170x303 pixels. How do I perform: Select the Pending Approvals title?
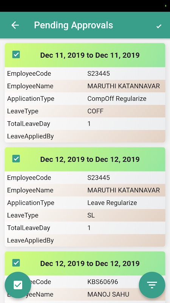coord(73,25)
